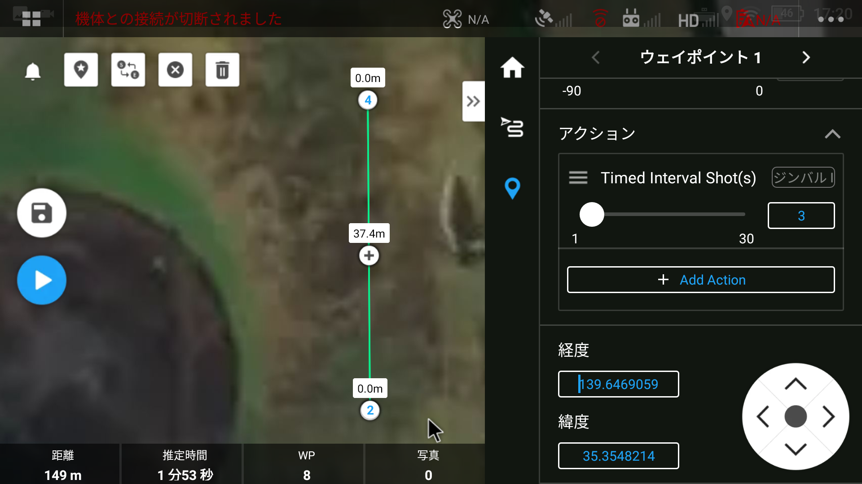The image size is (862, 484).
Task: Click the circled X clear waypoints icon
Action: 175,70
